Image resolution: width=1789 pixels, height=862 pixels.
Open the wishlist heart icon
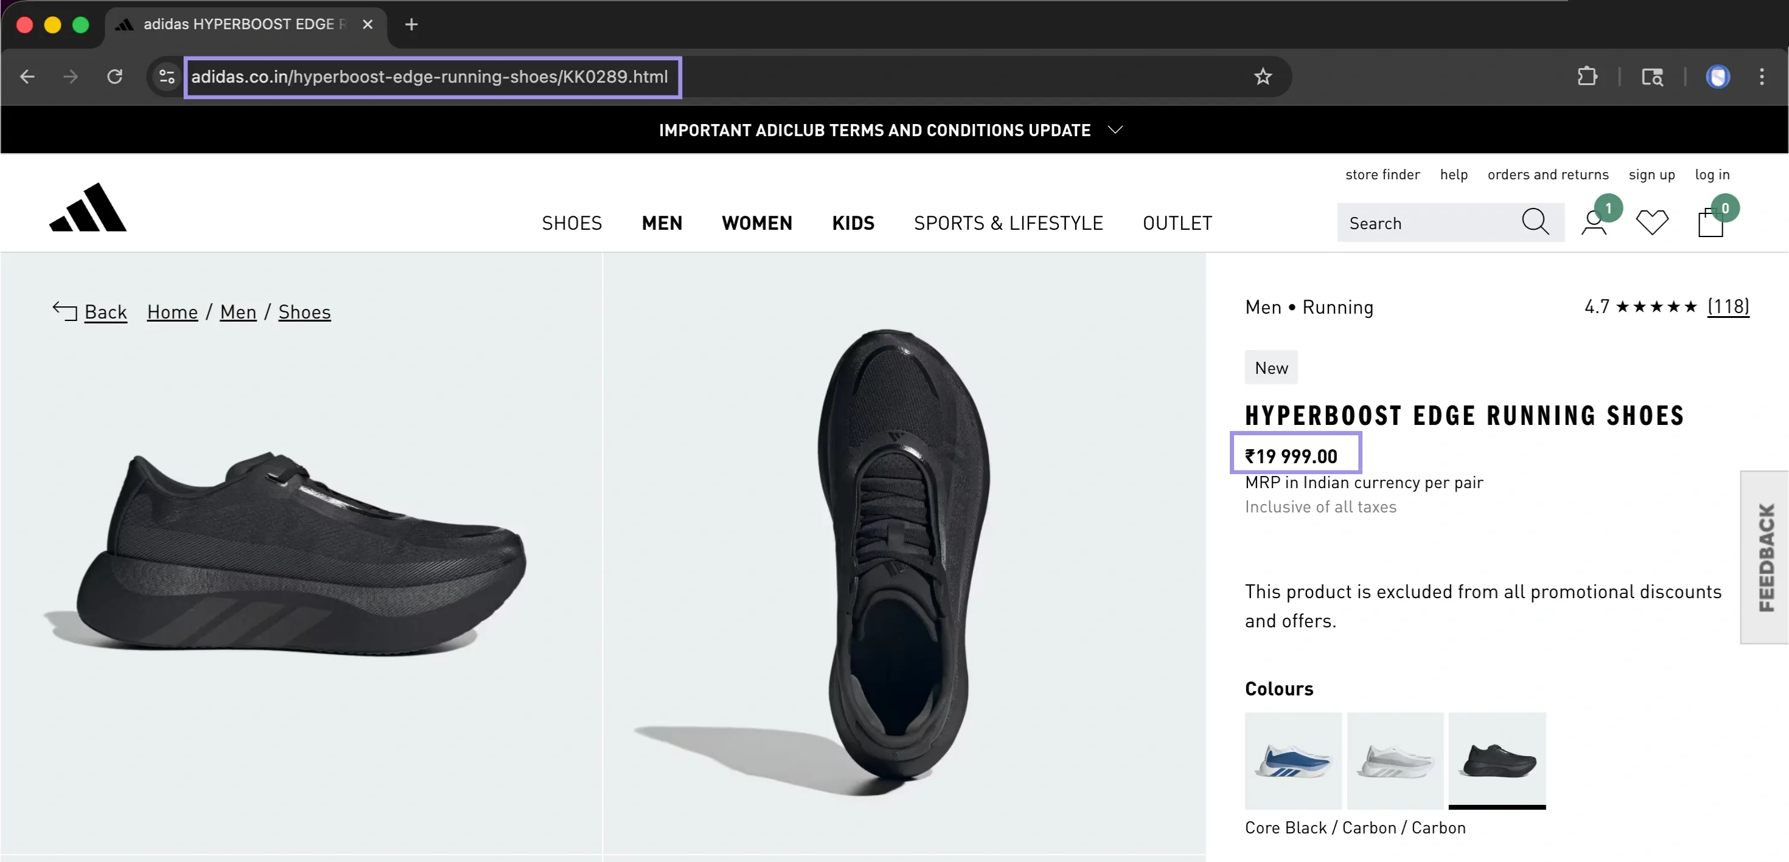(1652, 222)
